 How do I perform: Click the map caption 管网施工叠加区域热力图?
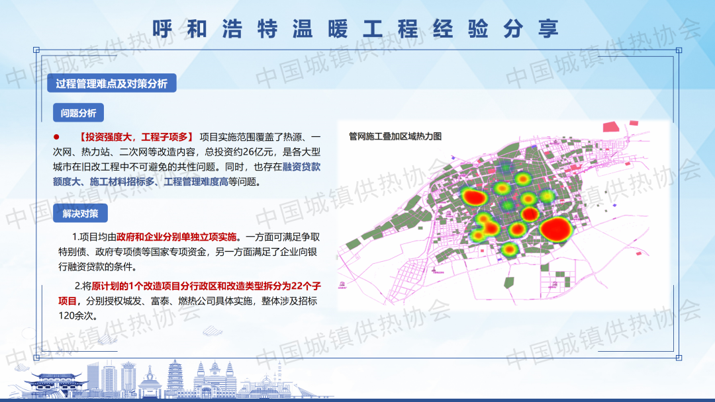[x=395, y=136]
